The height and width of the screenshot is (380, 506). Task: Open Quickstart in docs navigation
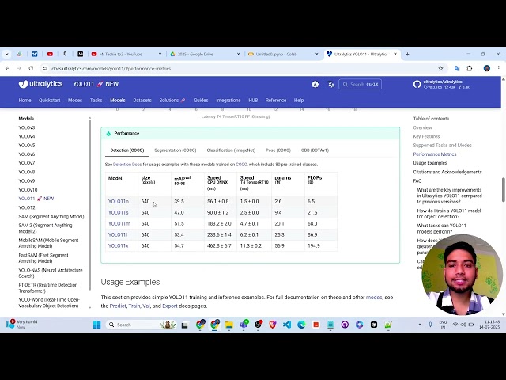point(49,101)
